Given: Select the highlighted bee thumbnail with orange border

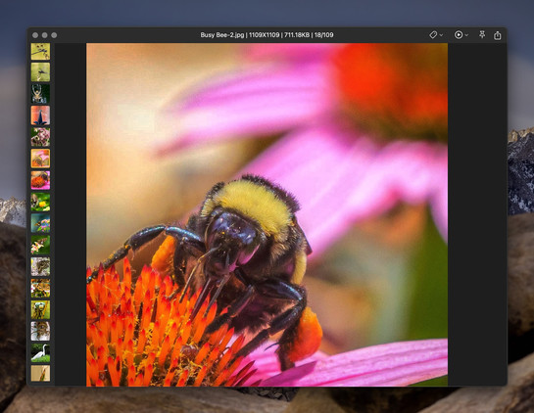Looking at the screenshot, I should point(40,159).
